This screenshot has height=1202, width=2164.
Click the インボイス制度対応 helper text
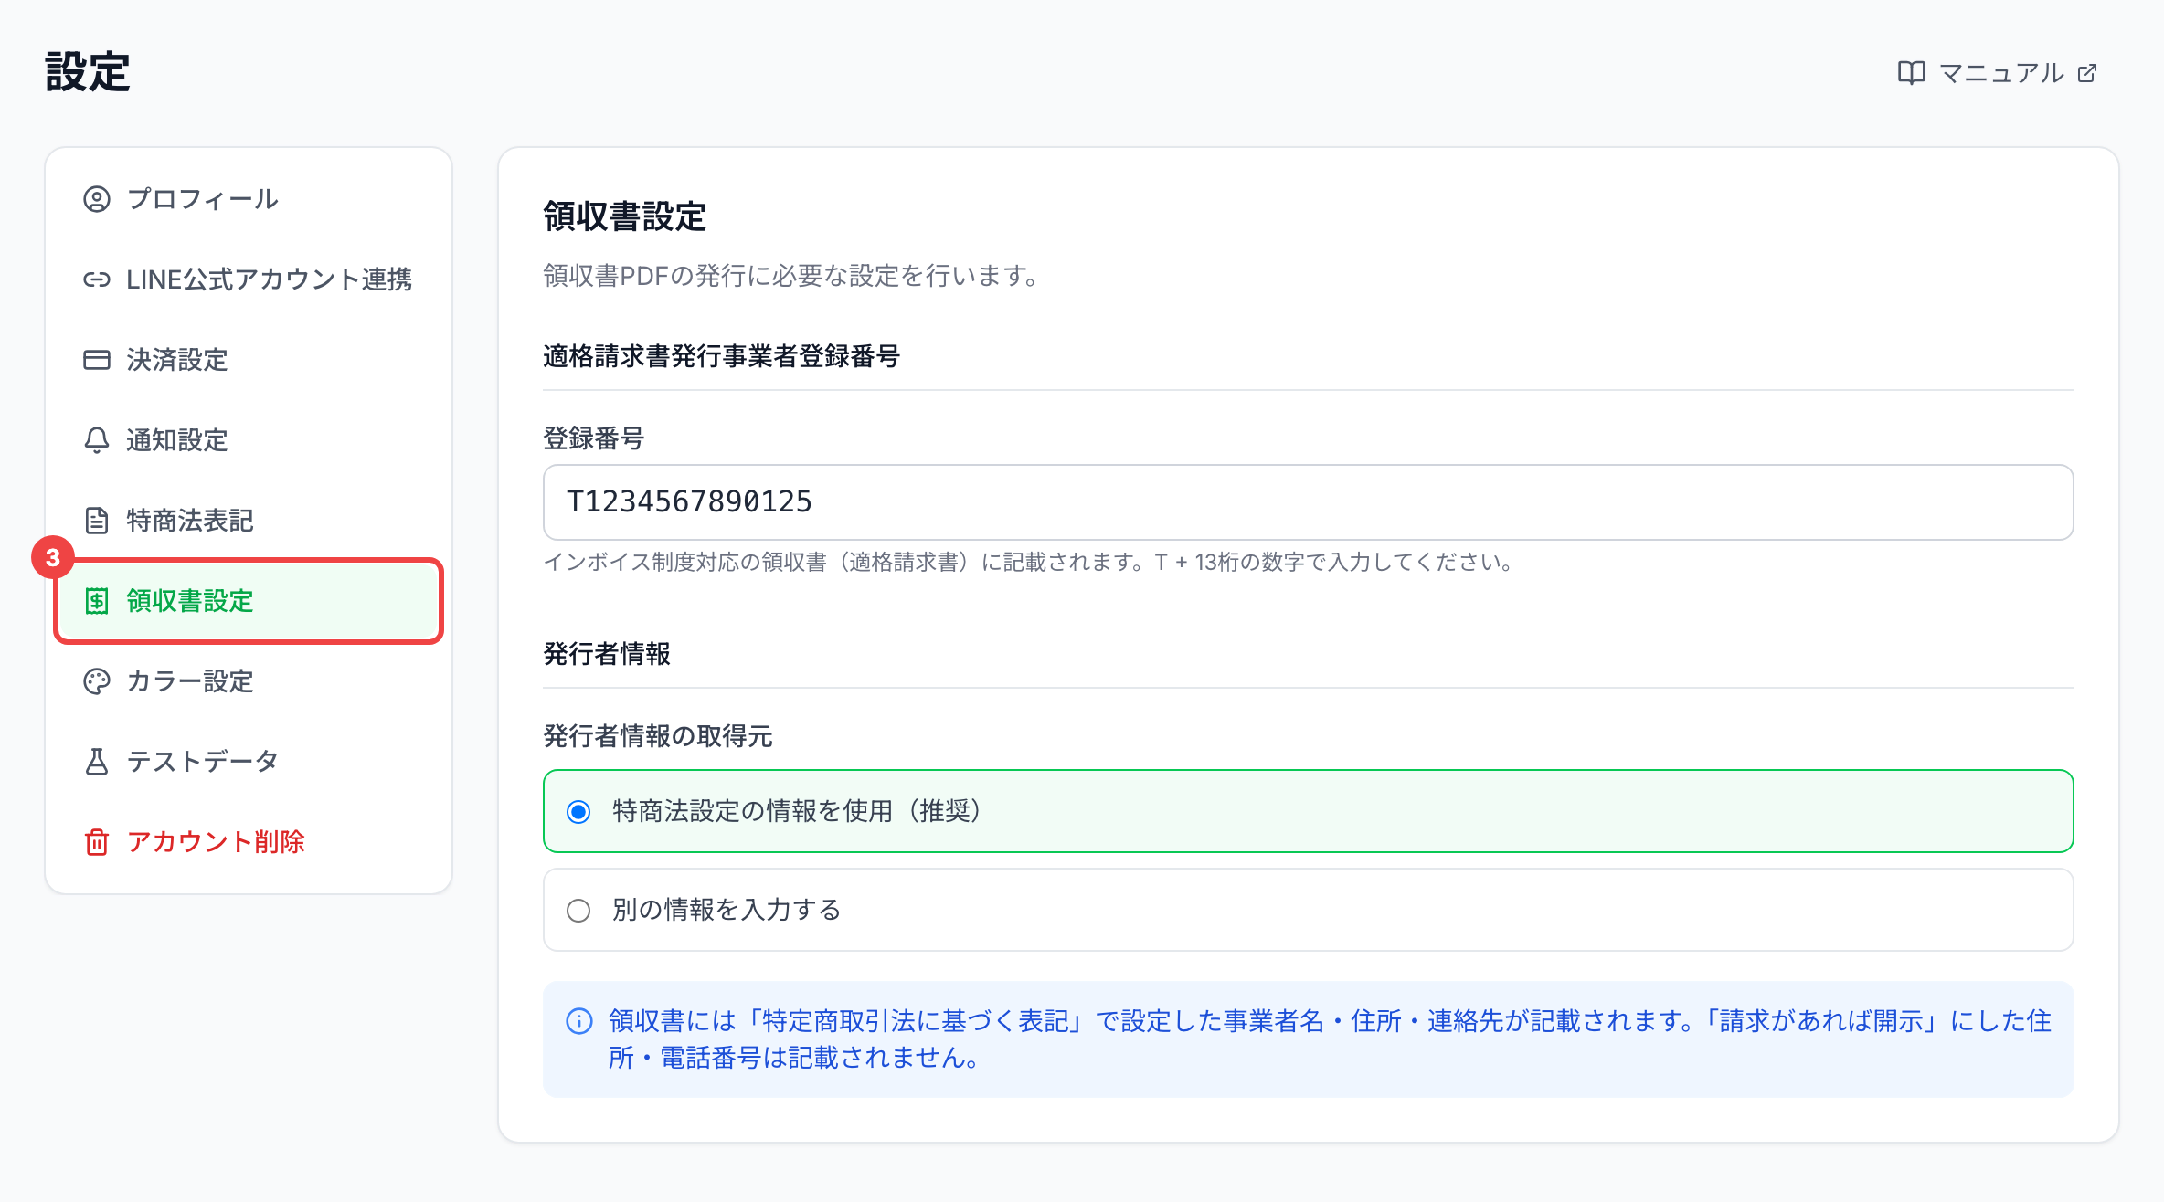[1029, 562]
